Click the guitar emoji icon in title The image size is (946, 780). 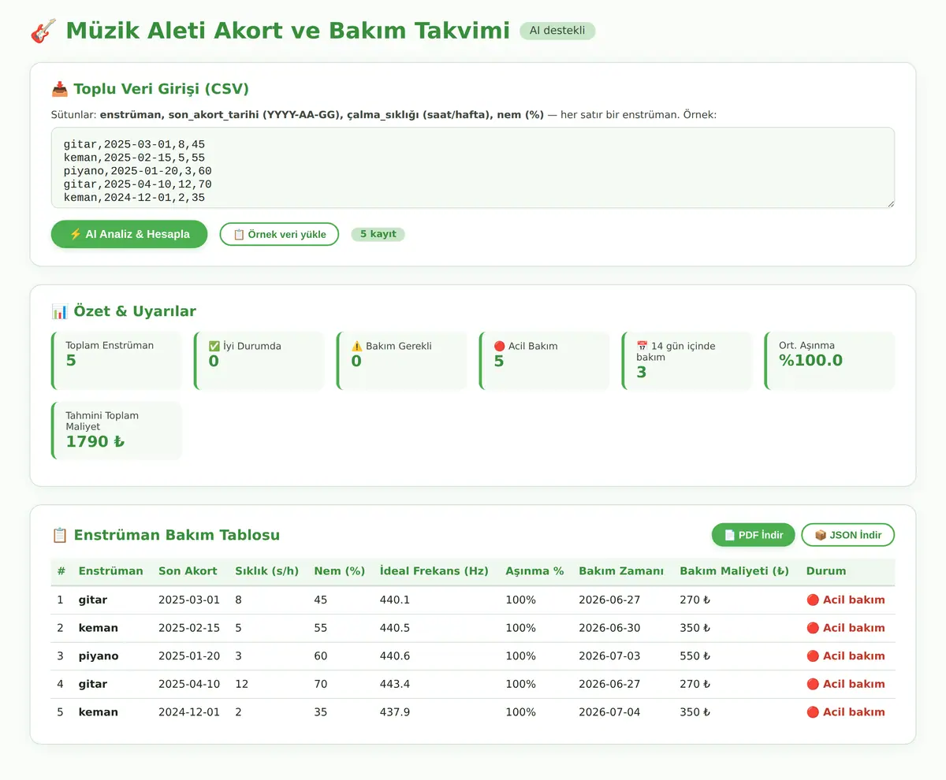point(43,31)
